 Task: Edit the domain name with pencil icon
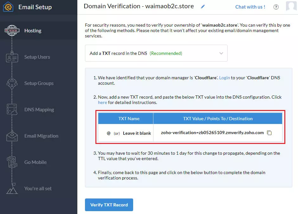pos(203,7)
